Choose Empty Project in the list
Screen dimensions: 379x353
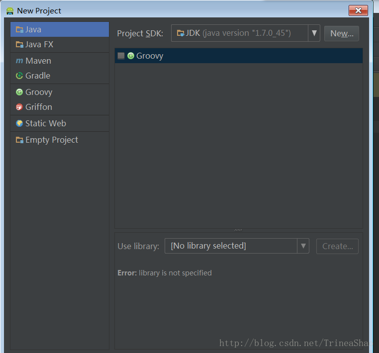(60, 140)
